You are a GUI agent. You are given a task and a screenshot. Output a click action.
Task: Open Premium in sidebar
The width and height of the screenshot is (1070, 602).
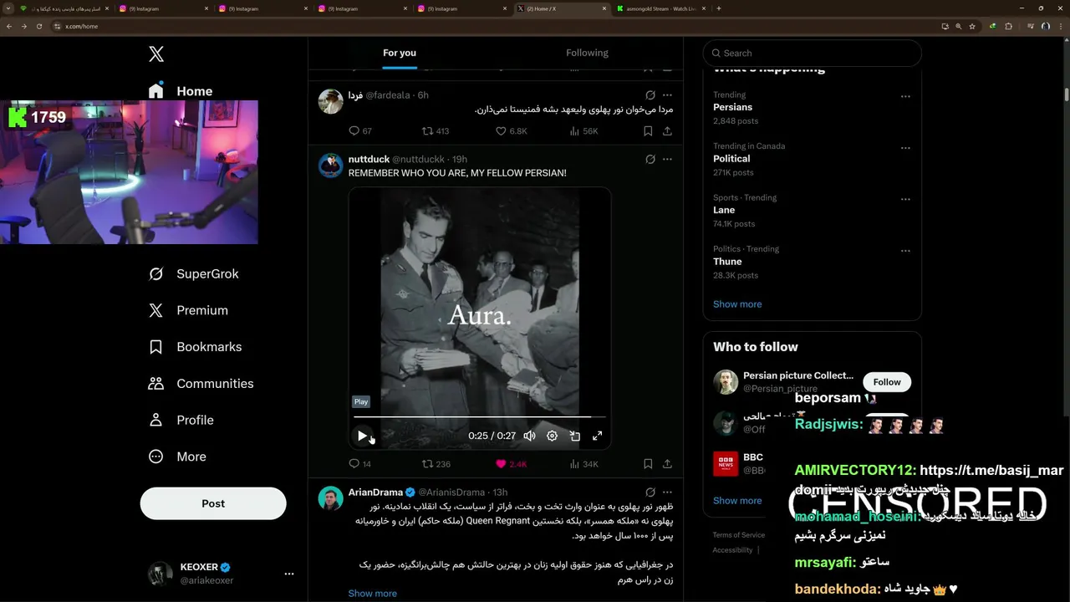pyautogui.click(x=188, y=310)
